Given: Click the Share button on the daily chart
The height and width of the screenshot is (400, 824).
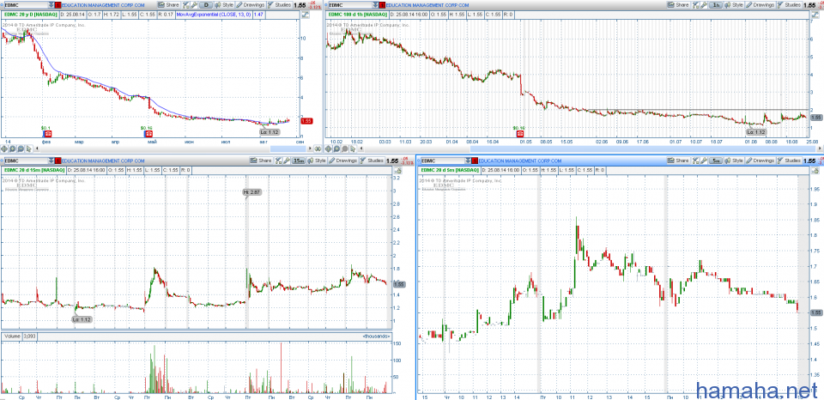Looking at the screenshot, I should coord(168,5).
